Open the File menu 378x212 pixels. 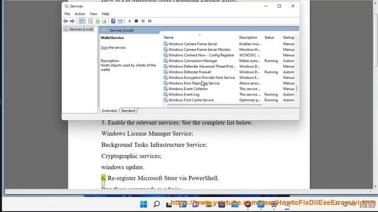(67, 14)
